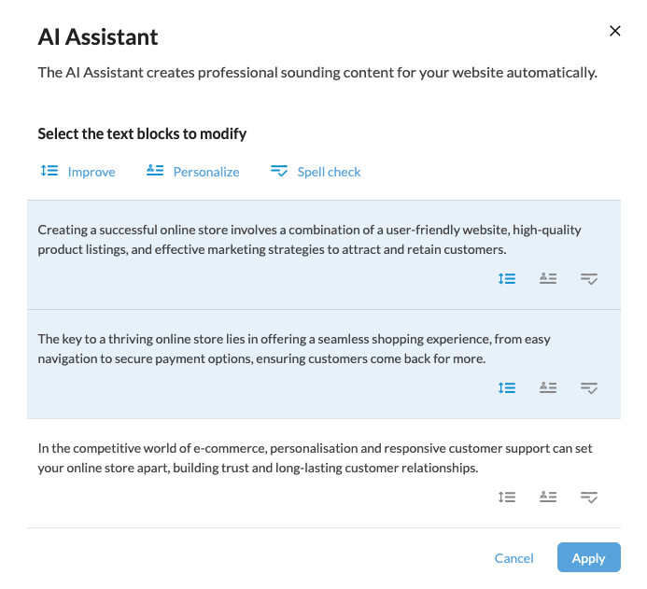This screenshot has width=647, height=589.
Task: Click Improve icon on first text block
Action: click(x=507, y=278)
